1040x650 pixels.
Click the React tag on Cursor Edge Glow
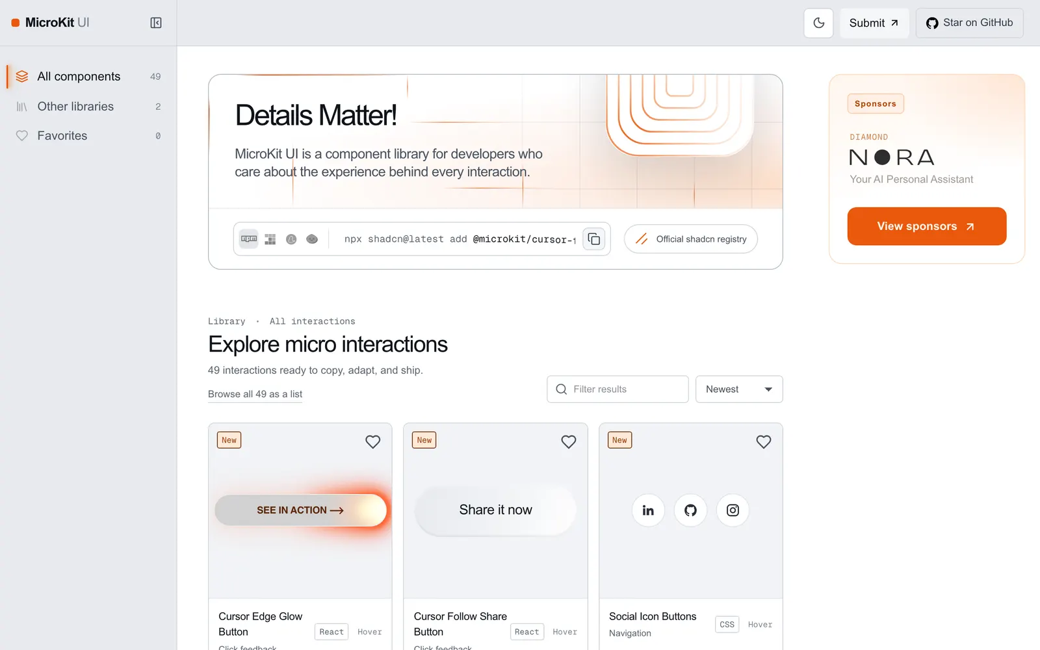[x=331, y=632]
